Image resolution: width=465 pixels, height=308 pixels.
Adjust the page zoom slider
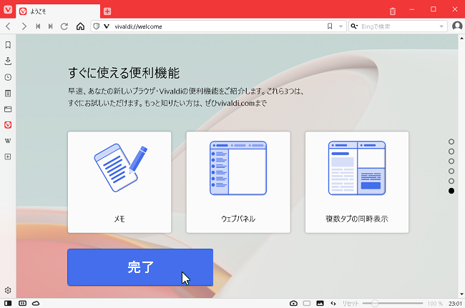pos(393,303)
